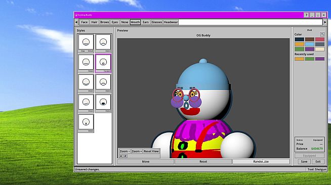The width and height of the screenshot is (331, 185).
Task: Click the Reset View button
Action: coord(151,151)
